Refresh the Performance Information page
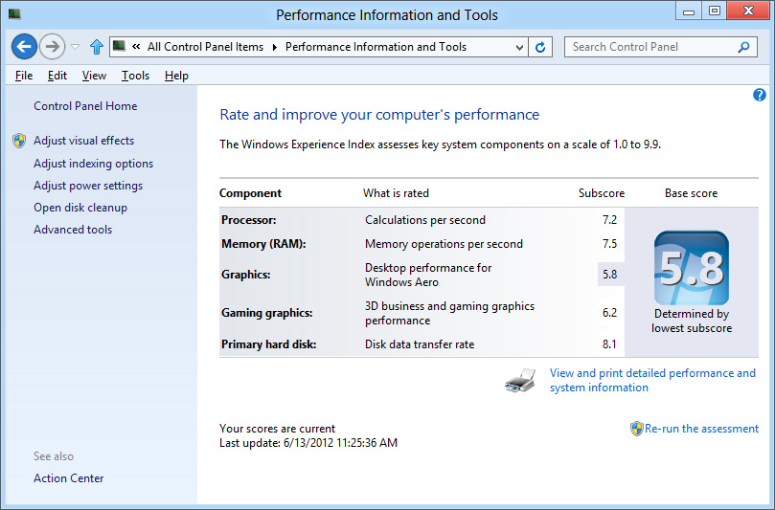The width and height of the screenshot is (775, 510). 540,47
